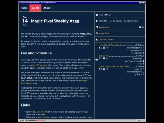Screen dimensions: 164x123
Task: Click the bold MBTL text
Action: point(82,34)
